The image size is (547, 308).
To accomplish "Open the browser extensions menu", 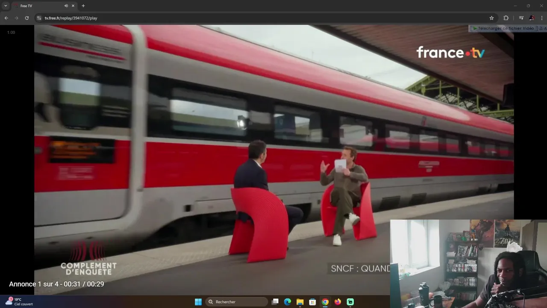I will pyautogui.click(x=506, y=18).
